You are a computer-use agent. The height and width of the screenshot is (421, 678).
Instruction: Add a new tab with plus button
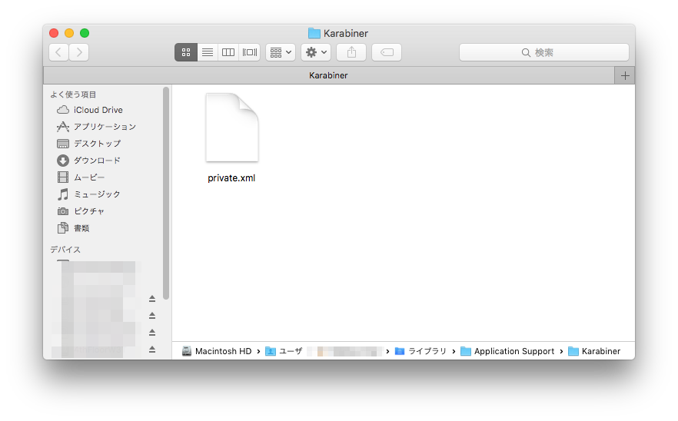(625, 75)
